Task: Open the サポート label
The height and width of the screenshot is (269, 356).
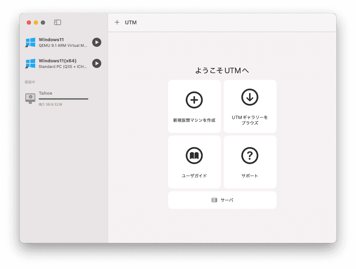Action: pos(250,176)
